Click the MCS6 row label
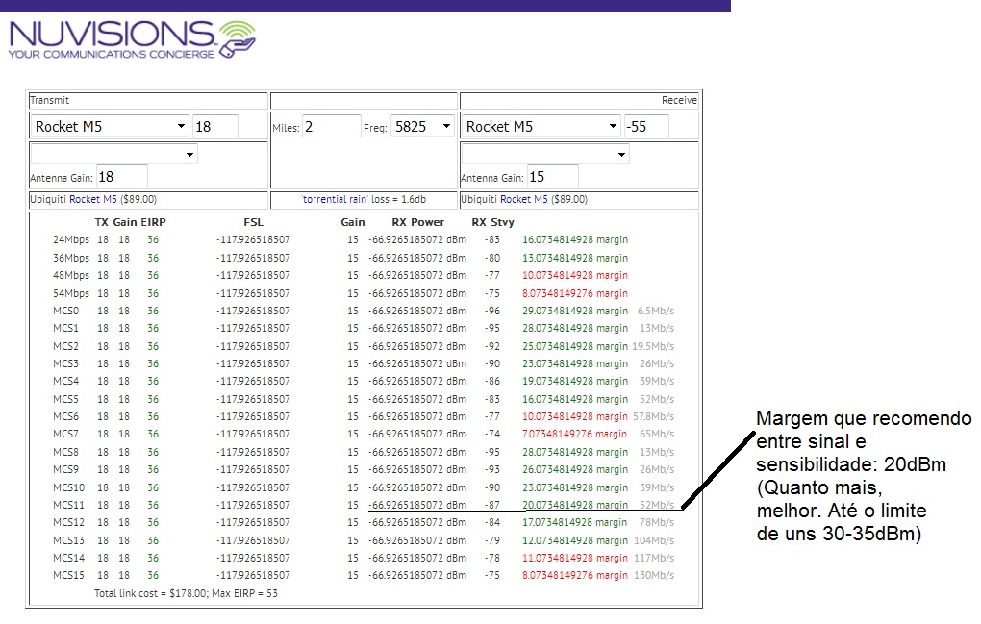The image size is (981, 624). pyautogui.click(x=66, y=416)
